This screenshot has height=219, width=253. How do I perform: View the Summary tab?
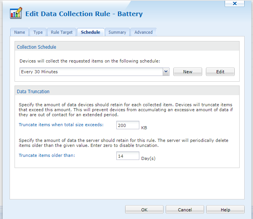[x=117, y=32]
